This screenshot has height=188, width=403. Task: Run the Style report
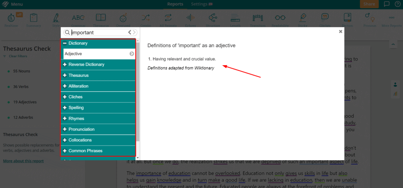tap(56, 18)
